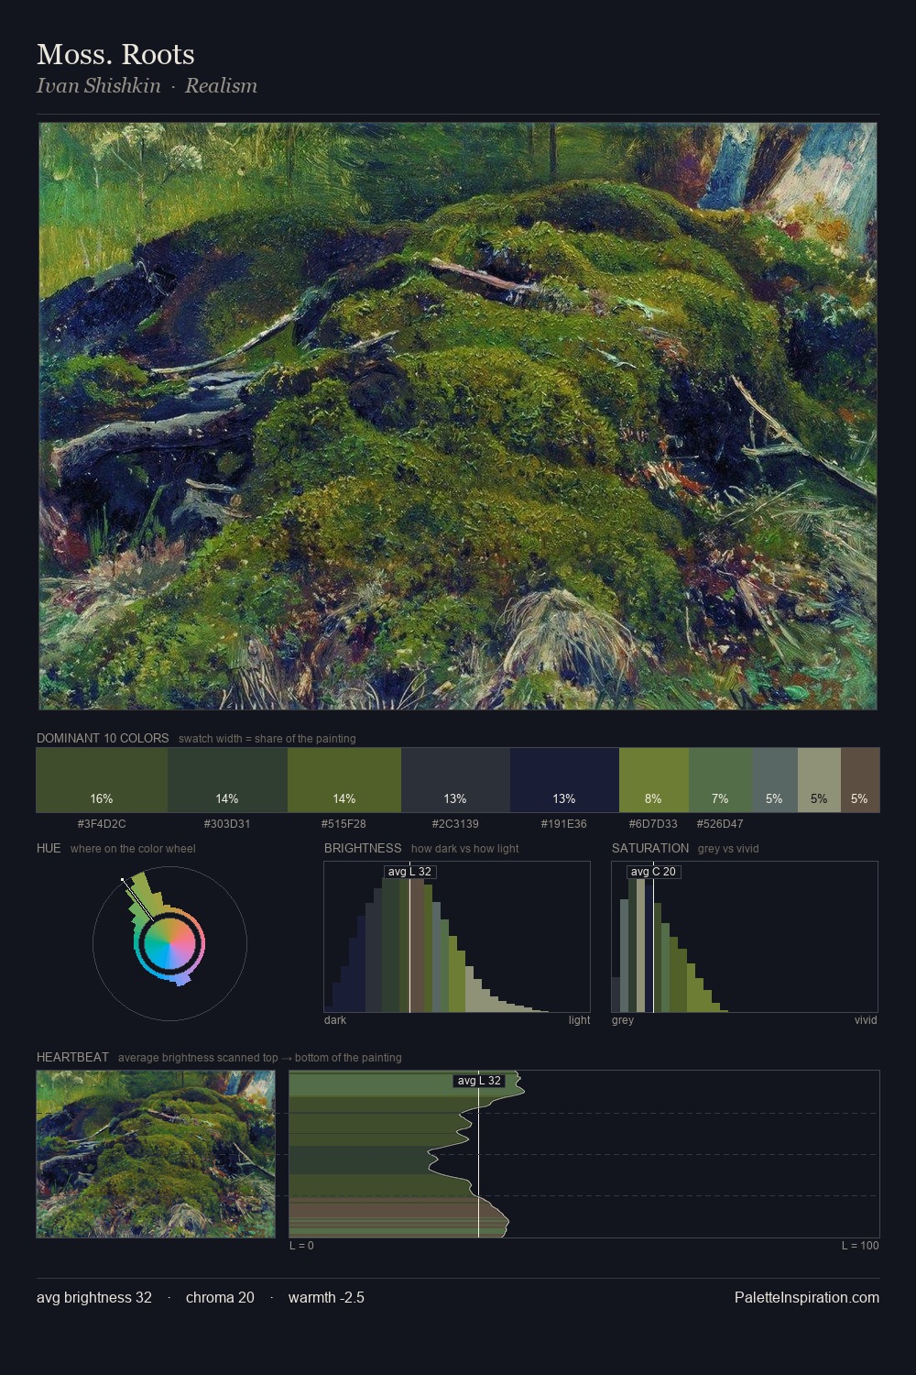This screenshot has width=916, height=1375.
Task: Click the color wheel in Hue panel
Action: 169,943
